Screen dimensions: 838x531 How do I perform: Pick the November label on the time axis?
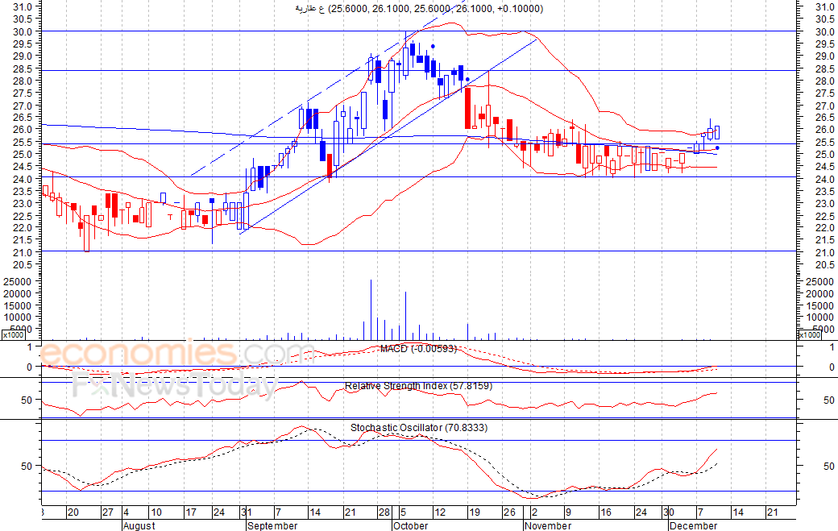548,525
